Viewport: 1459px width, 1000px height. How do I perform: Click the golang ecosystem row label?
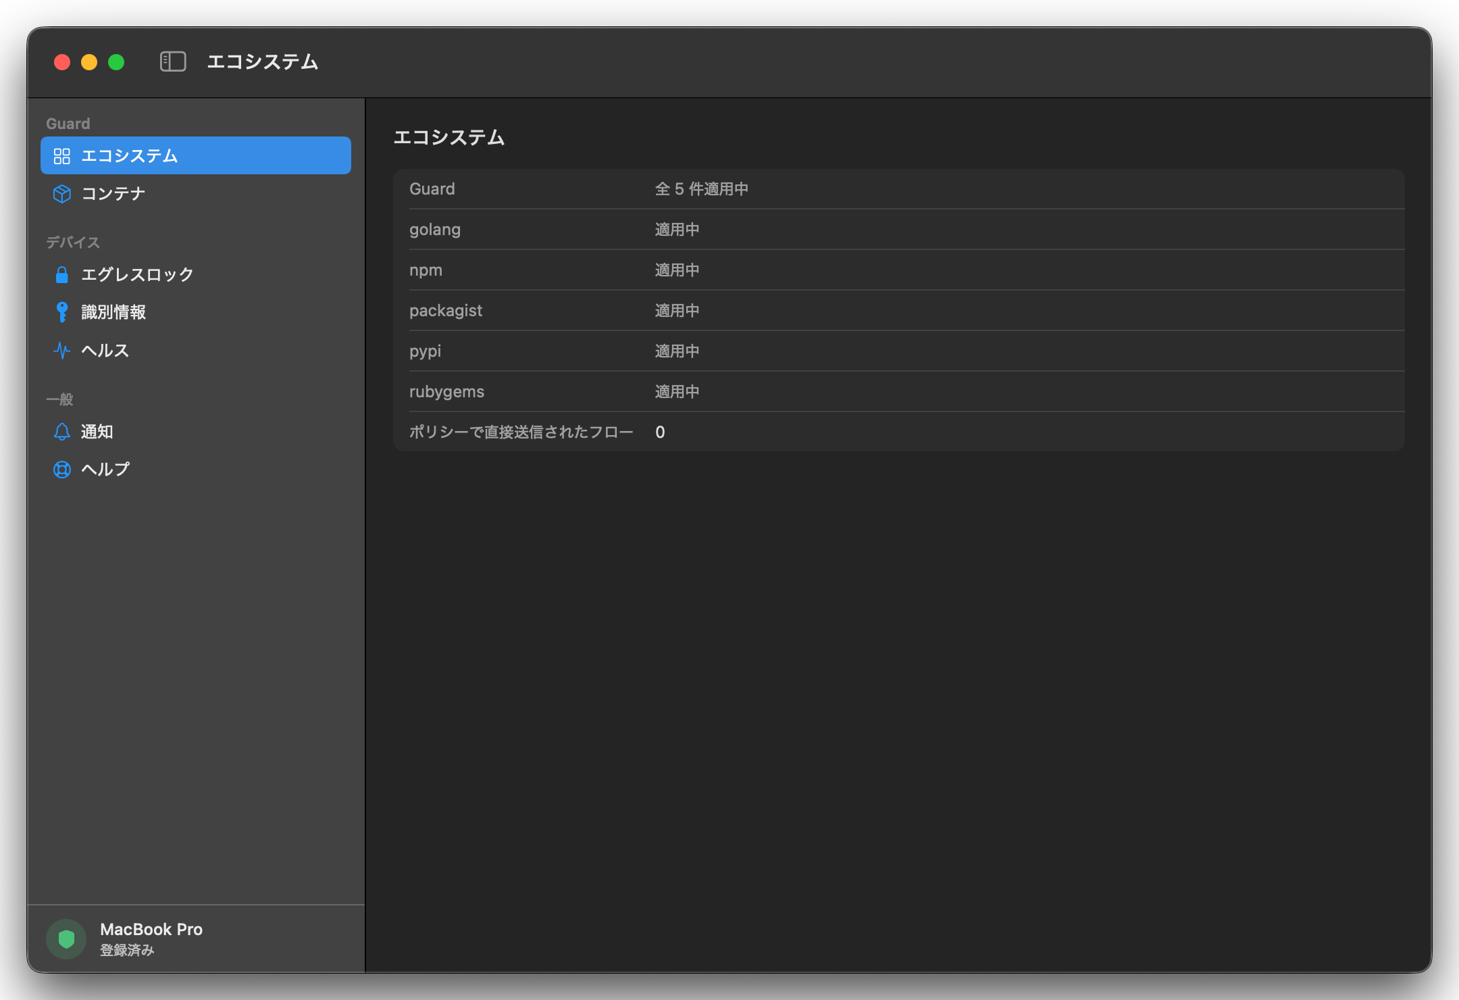click(435, 230)
